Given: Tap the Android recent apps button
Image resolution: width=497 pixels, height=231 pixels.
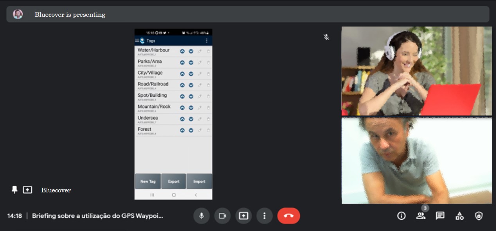Looking at the screenshot, I should pos(152,195).
